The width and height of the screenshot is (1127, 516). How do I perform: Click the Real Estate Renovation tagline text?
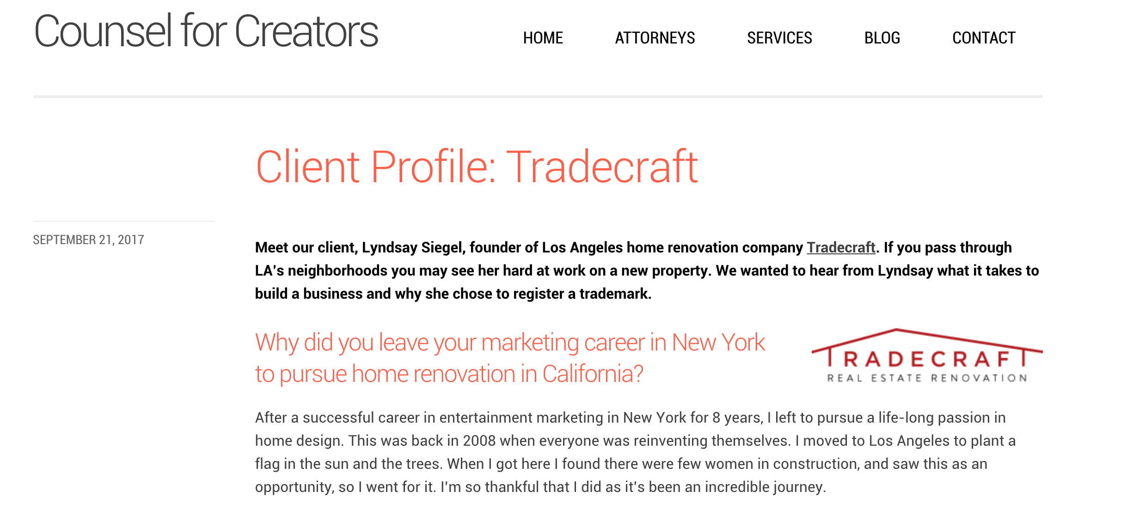tap(927, 378)
